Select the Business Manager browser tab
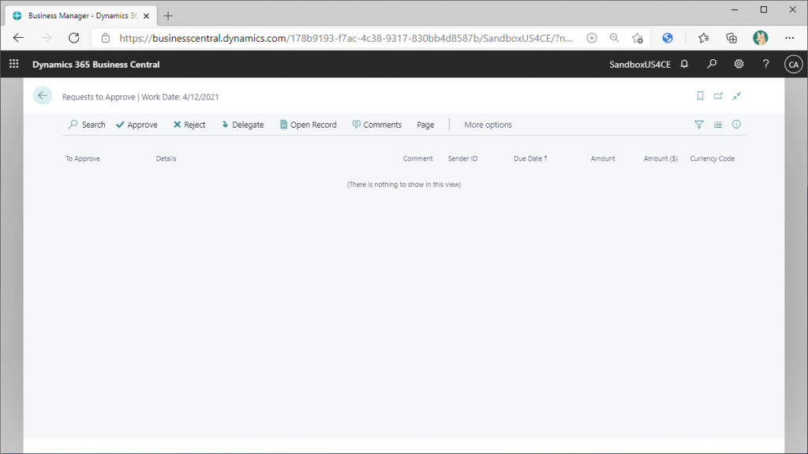808x454 pixels. click(81, 16)
